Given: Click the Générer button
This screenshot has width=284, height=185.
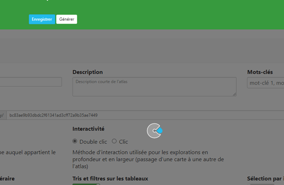Looking at the screenshot, I should click(x=67, y=19).
